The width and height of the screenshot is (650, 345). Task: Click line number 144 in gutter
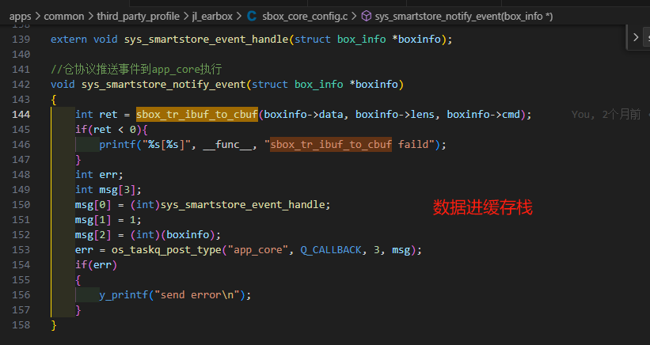tap(21, 114)
